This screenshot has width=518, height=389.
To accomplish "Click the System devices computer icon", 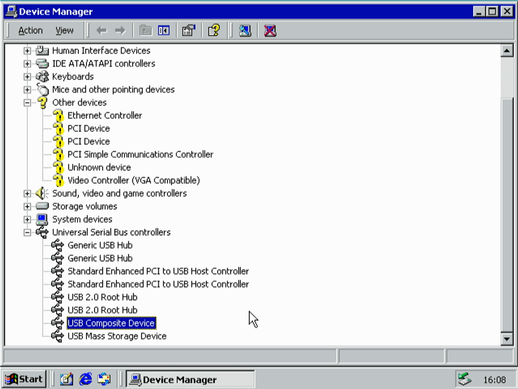I will pyautogui.click(x=42, y=219).
